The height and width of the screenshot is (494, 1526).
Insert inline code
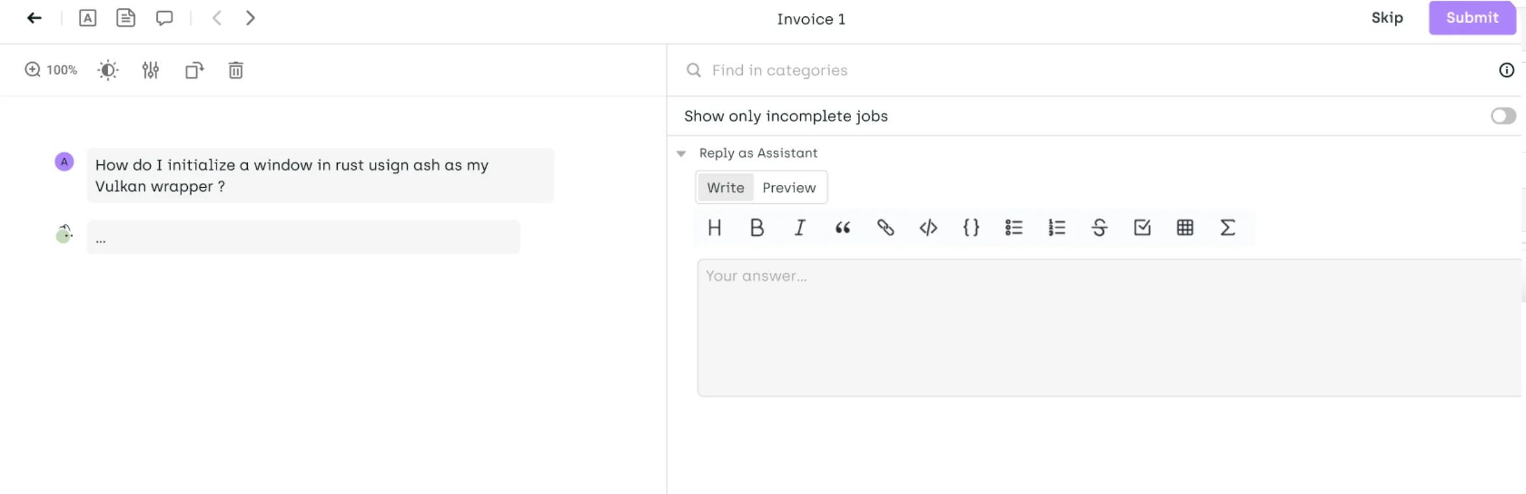929,227
